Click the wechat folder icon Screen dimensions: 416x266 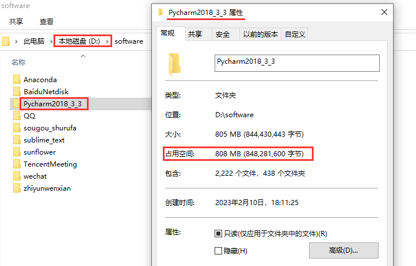point(17,176)
